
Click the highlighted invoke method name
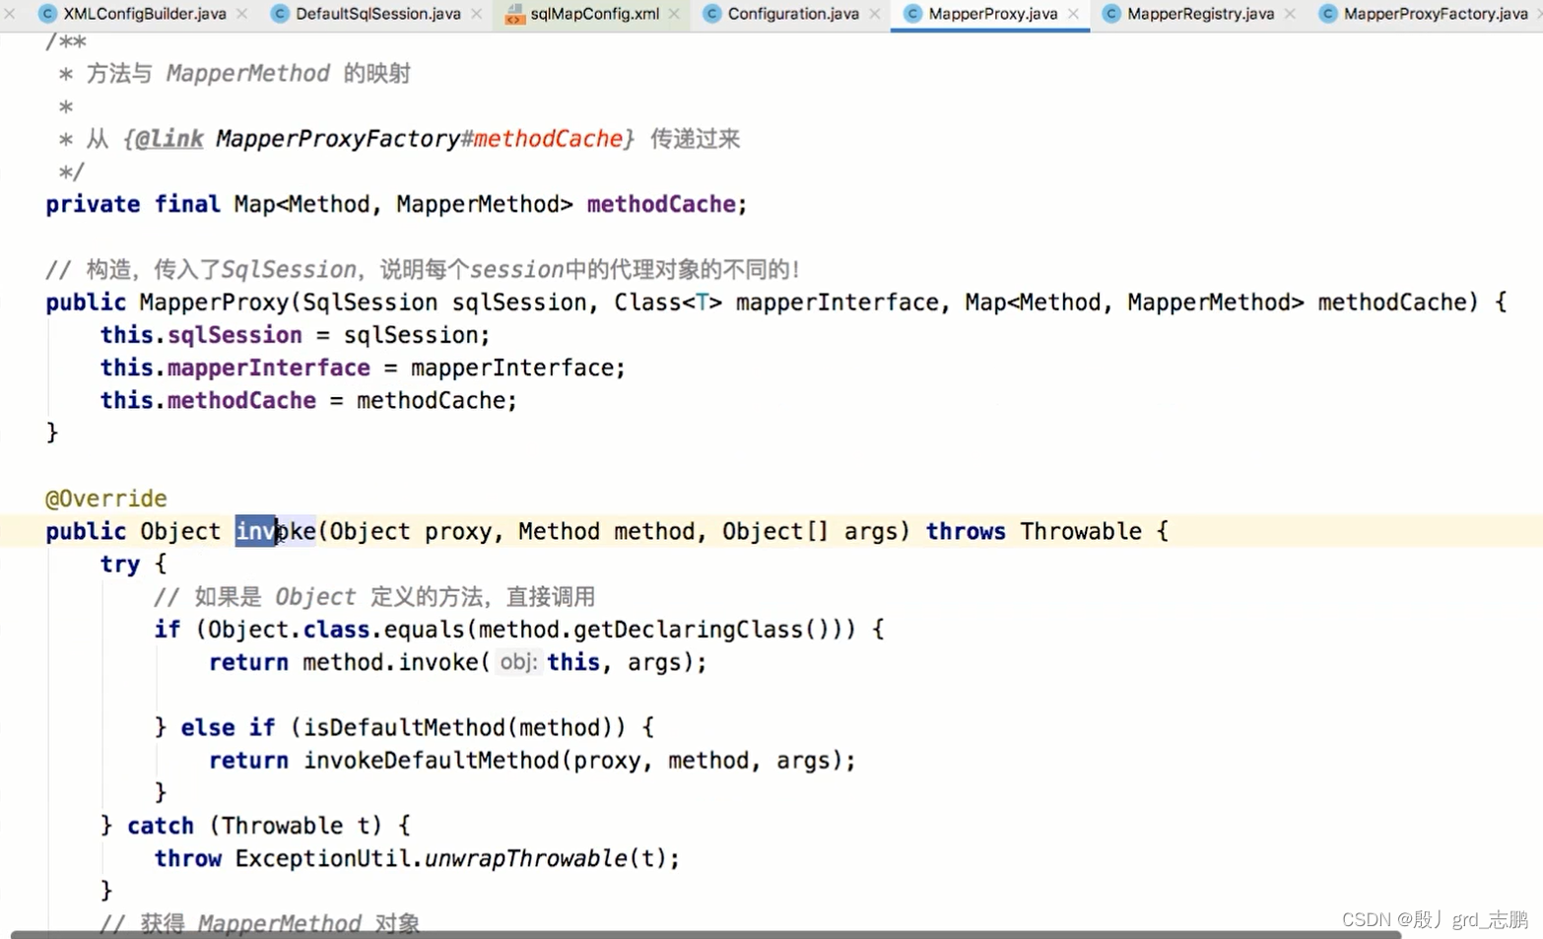(275, 531)
